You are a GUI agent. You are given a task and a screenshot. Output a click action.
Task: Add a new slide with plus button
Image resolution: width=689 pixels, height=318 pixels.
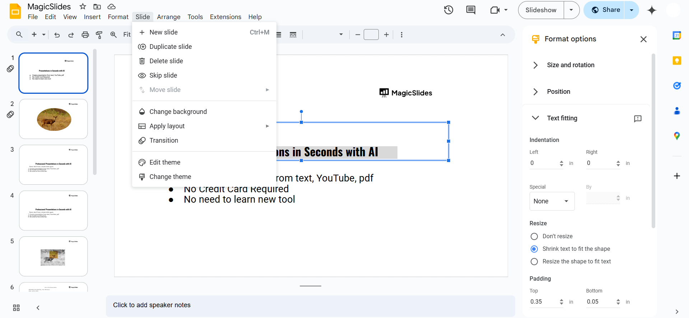click(x=34, y=34)
